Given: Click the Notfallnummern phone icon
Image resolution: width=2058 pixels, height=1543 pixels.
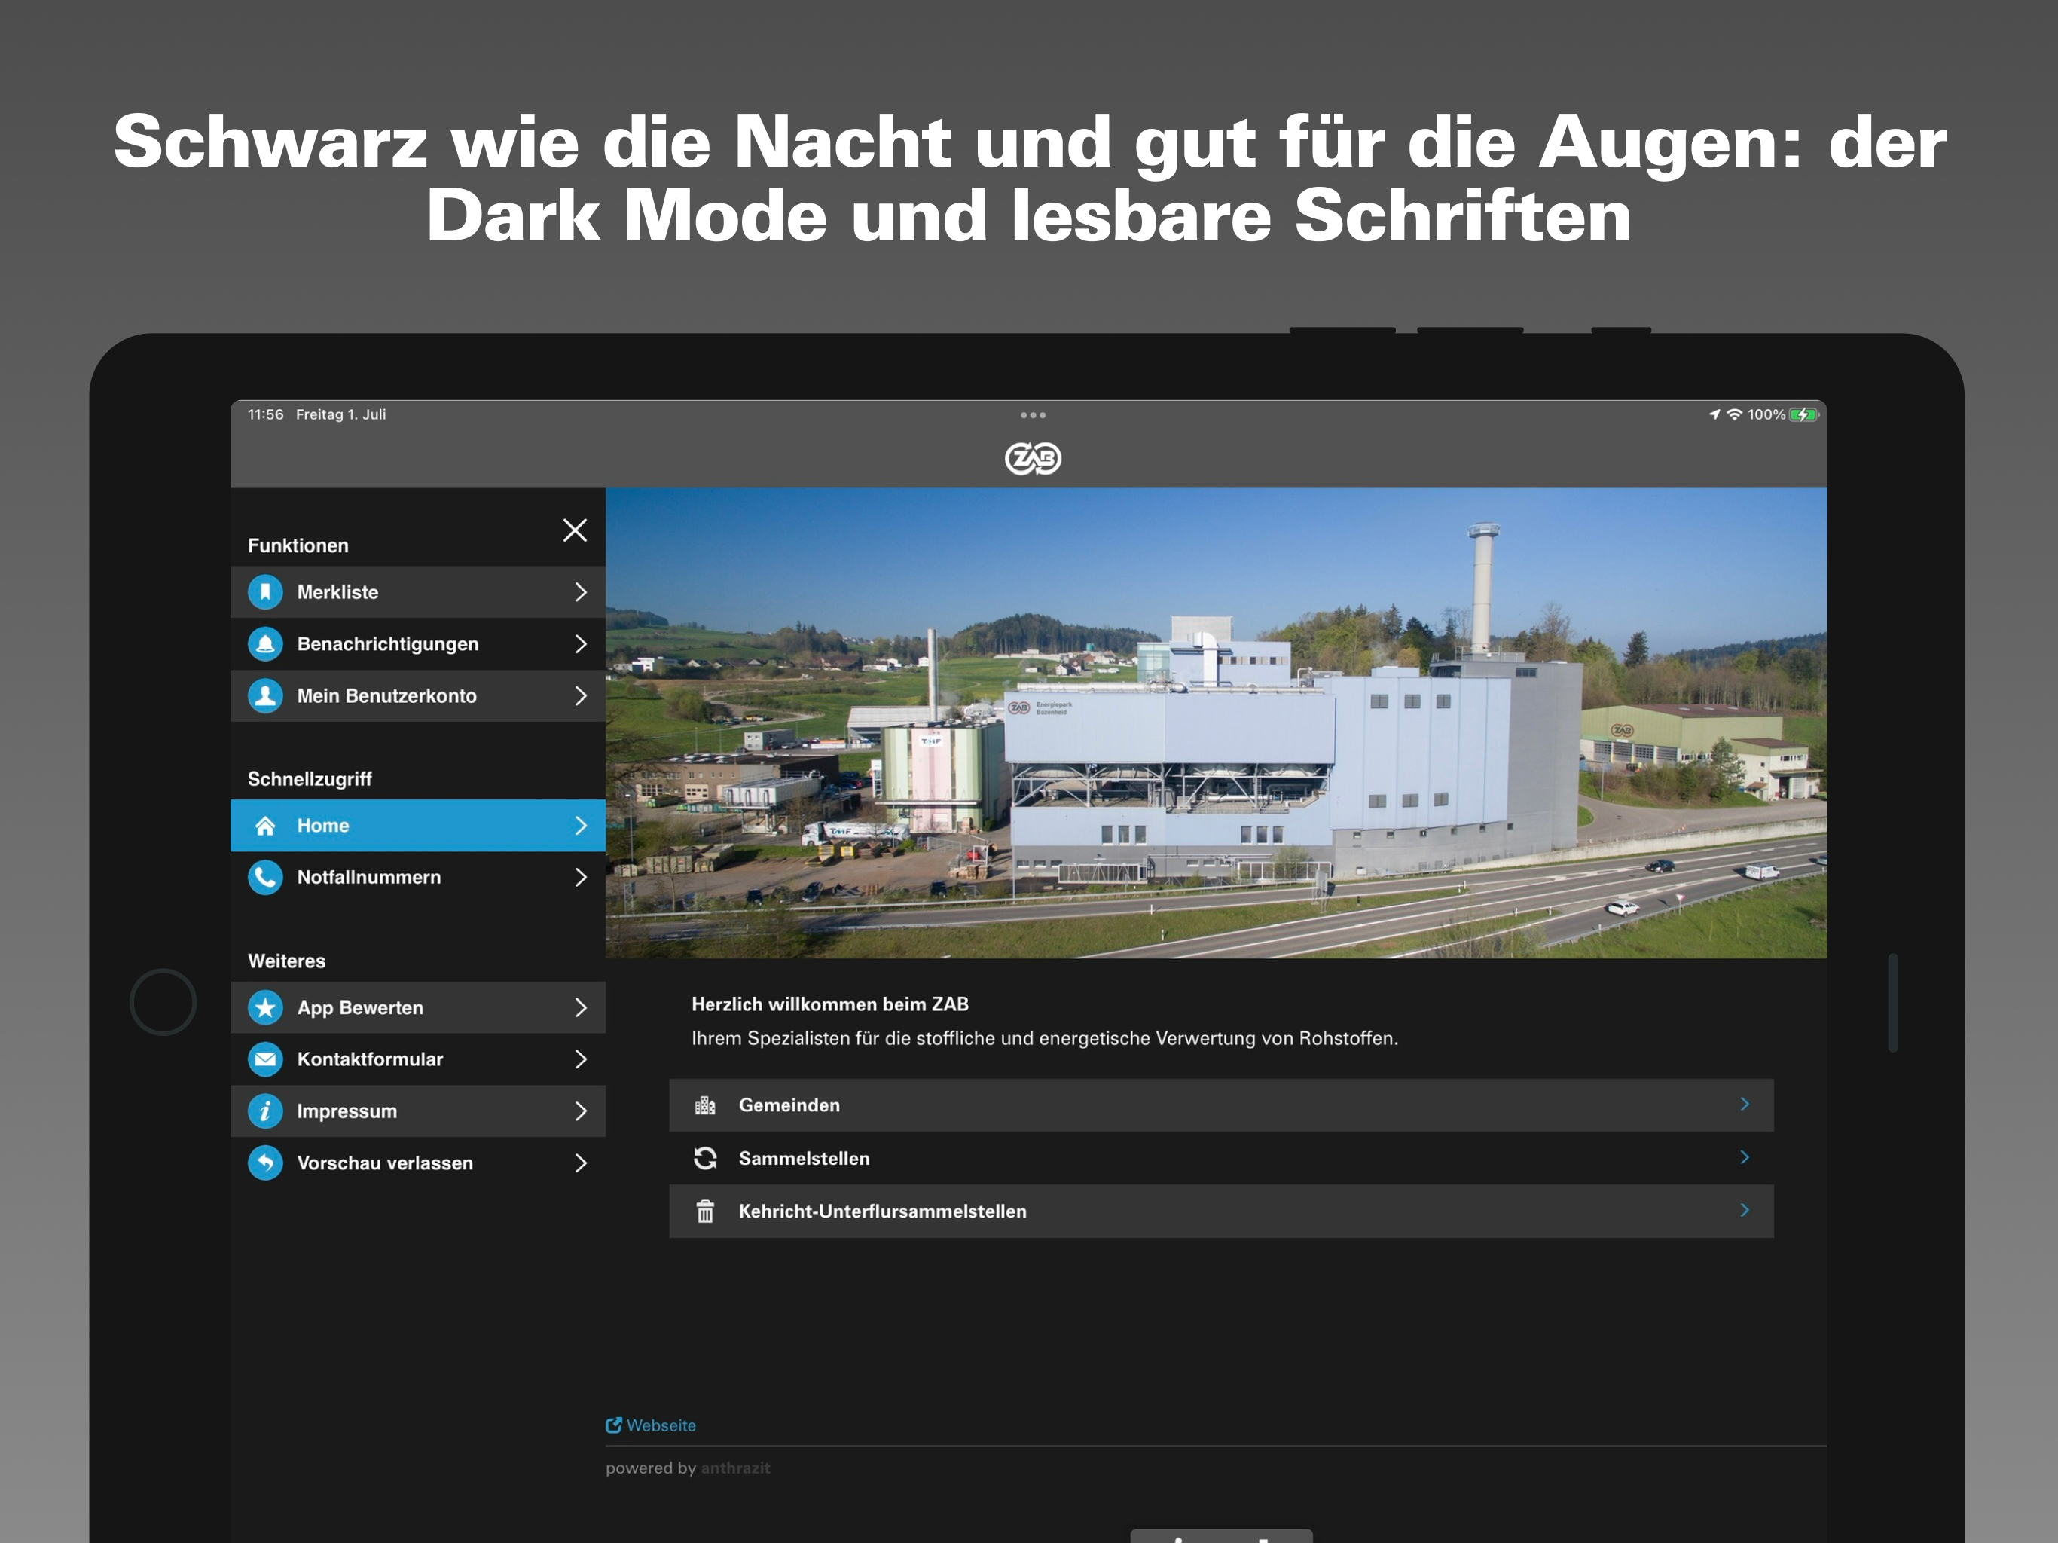Looking at the screenshot, I should tap(265, 878).
